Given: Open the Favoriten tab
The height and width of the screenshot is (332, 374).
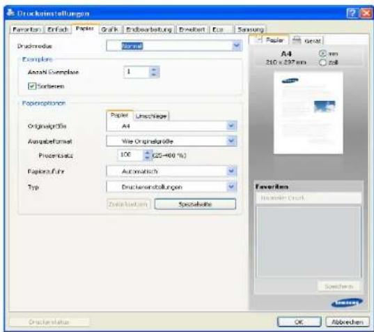Looking at the screenshot, I should (x=26, y=29).
